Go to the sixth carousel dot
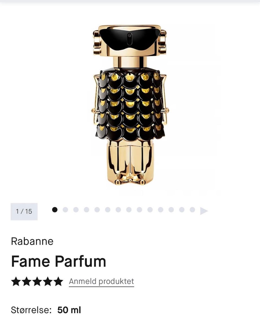260x319 pixels. pos(108,210)
